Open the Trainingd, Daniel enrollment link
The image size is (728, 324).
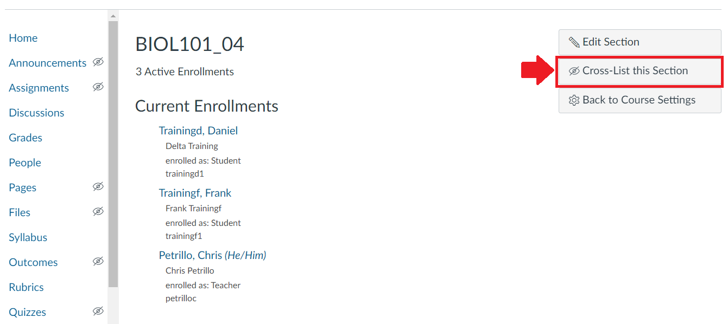[x=198, y=130]
